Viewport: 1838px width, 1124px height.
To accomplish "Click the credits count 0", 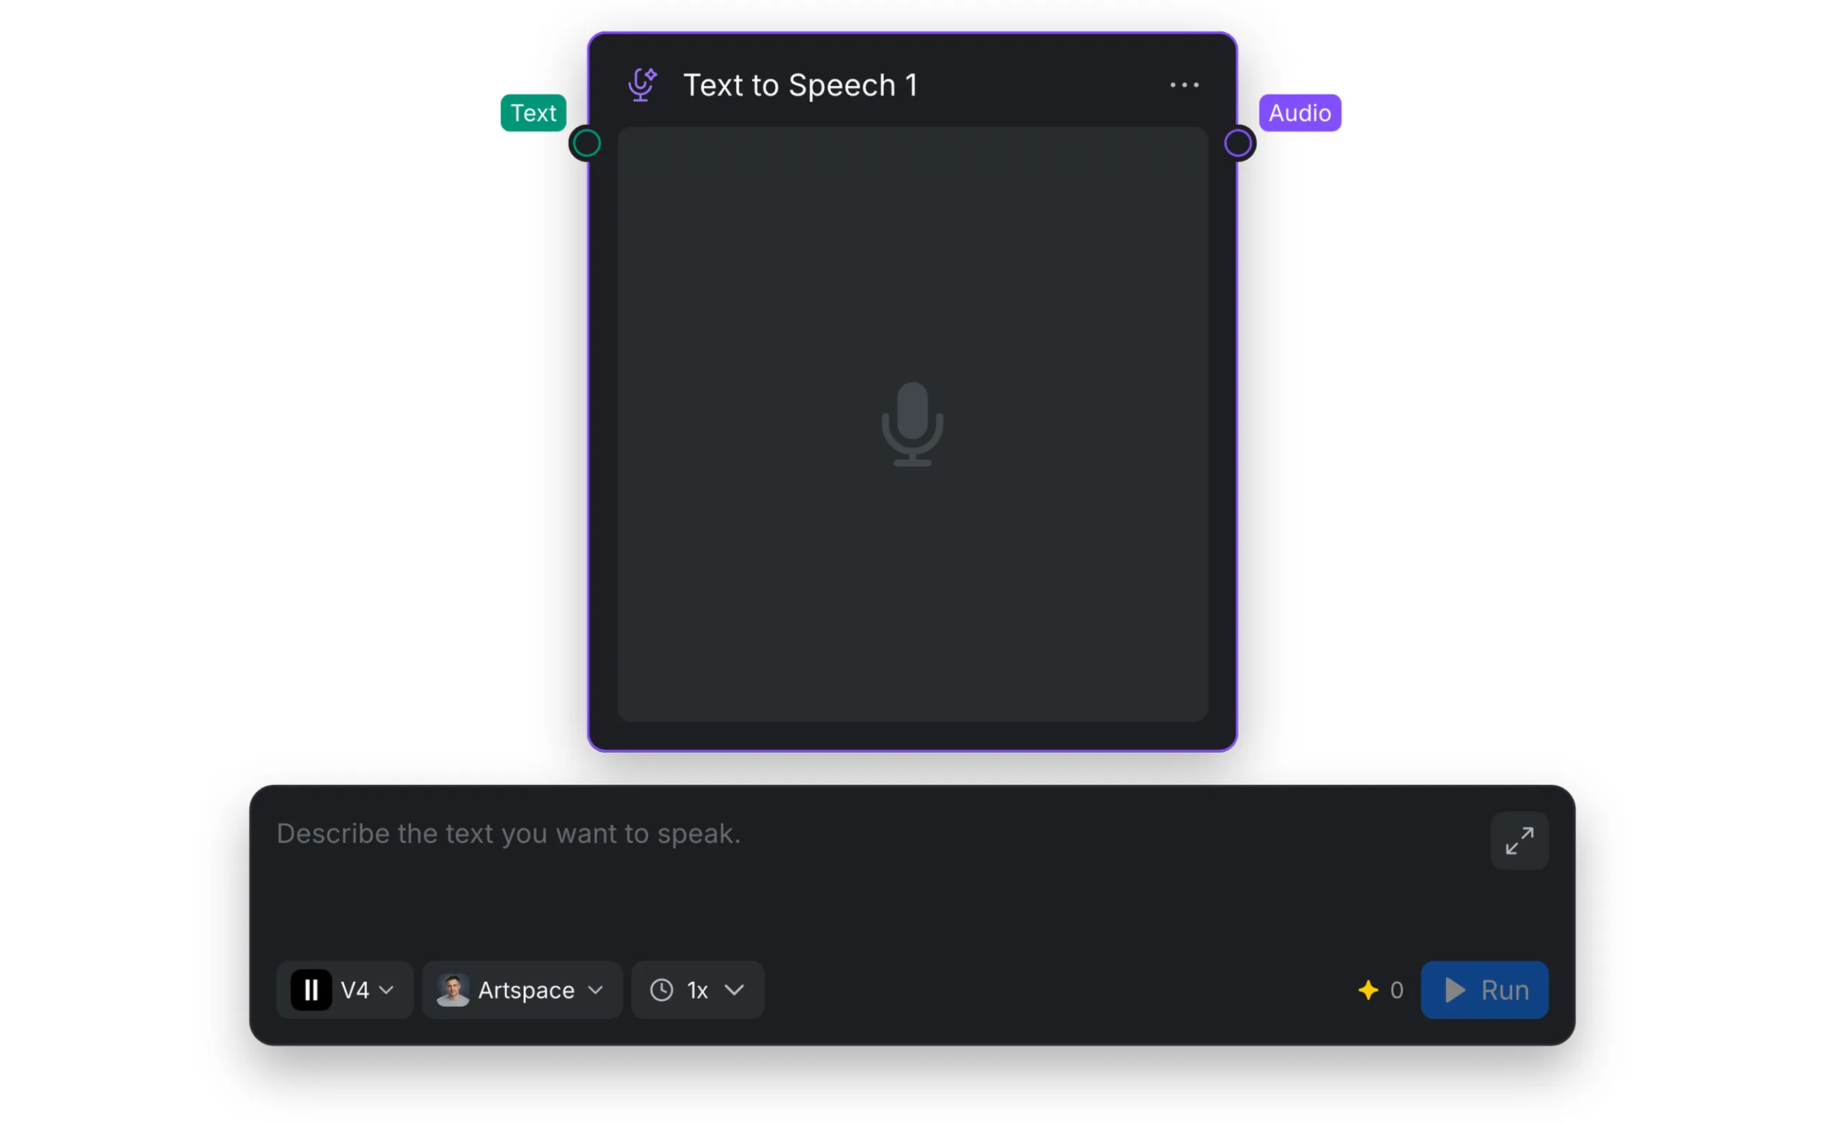I will click(1397, 990).
